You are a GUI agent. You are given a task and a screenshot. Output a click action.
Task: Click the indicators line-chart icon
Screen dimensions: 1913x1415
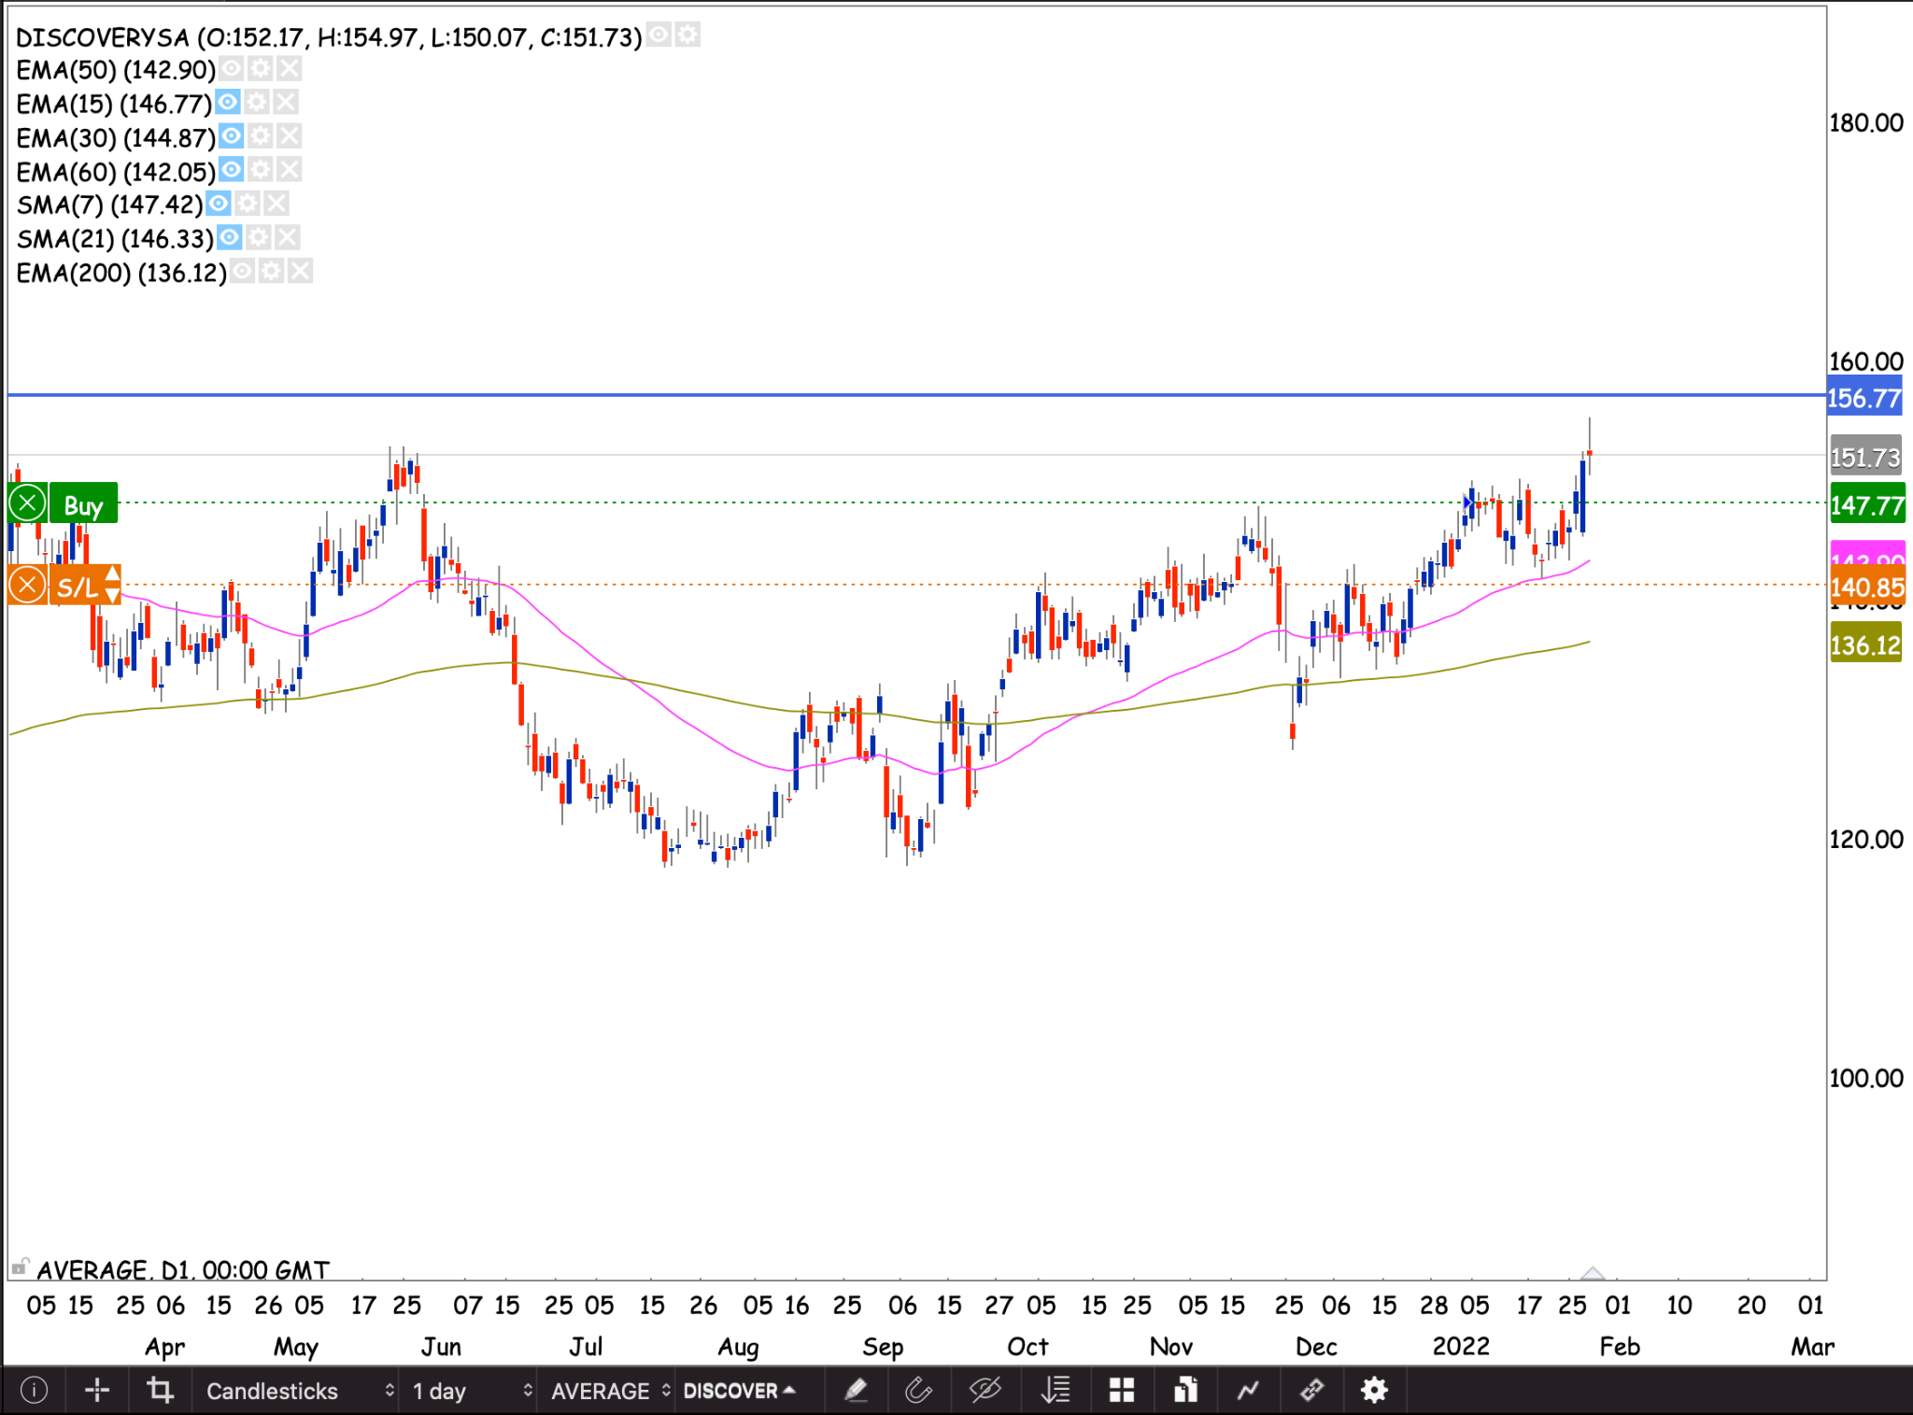[1248, 1391]
